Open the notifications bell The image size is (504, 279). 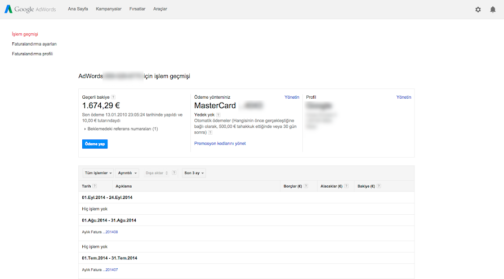[493, 9]
